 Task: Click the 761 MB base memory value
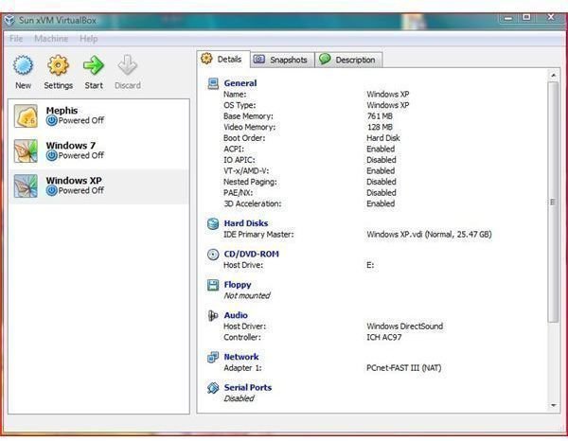380,116
